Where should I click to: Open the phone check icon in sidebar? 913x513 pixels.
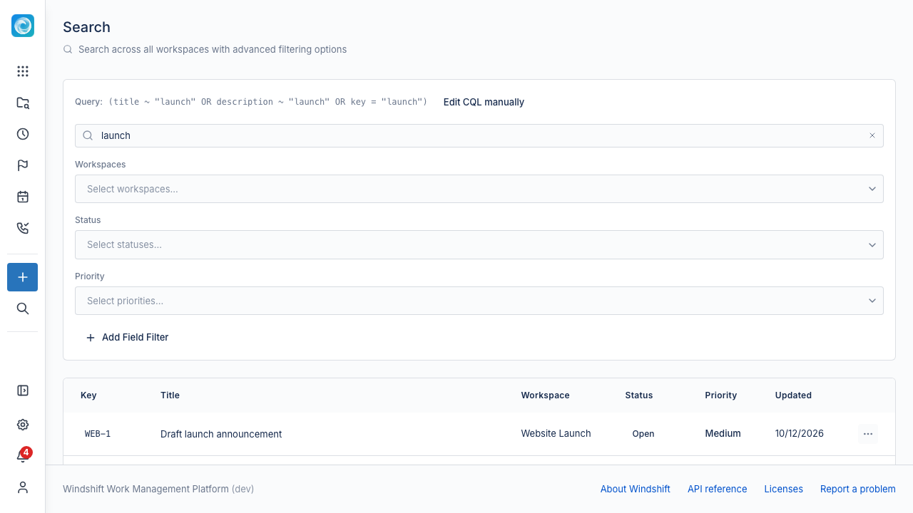(23, 228)
